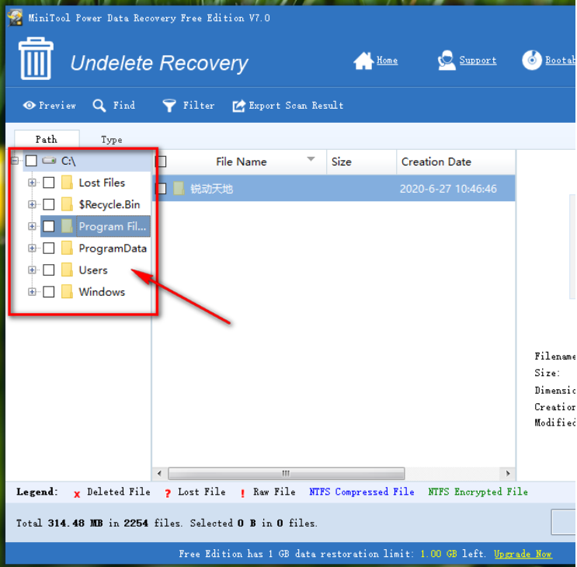Click the Export Scan Result label
This screenshot has height=567, width=577.
[x=296, y=106]
